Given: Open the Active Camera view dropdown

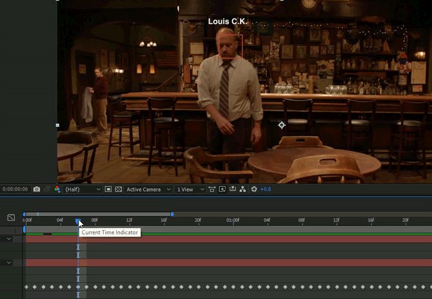Looking at the screenshot, I should click(148, 189).
